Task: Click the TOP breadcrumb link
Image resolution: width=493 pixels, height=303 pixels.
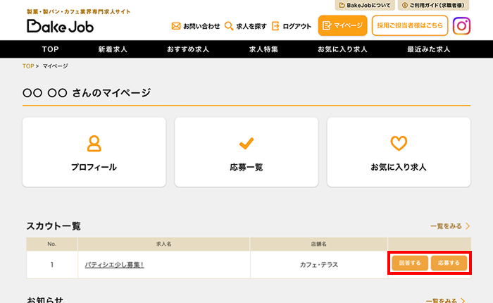Action: click(28, 66)
